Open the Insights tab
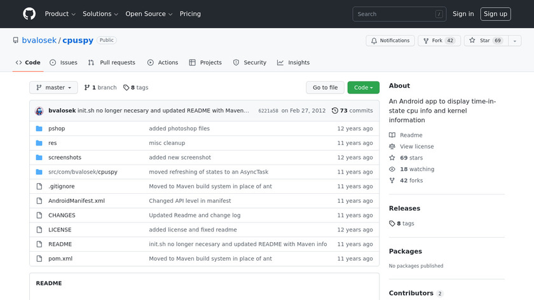The image size is (534, 300). click(293, 63)
